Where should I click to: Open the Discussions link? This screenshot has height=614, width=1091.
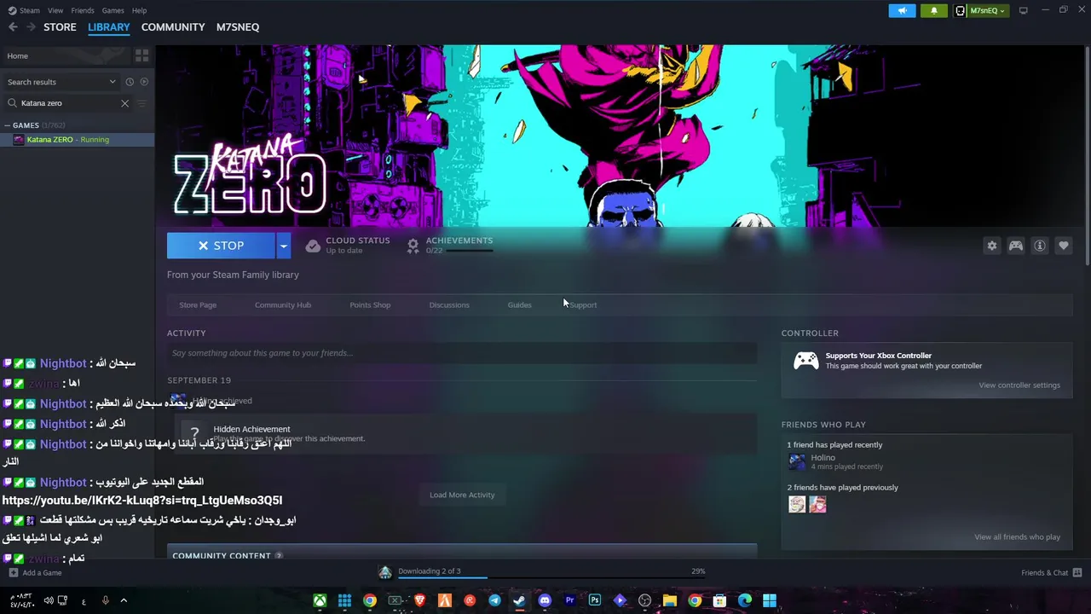point(449,305)
